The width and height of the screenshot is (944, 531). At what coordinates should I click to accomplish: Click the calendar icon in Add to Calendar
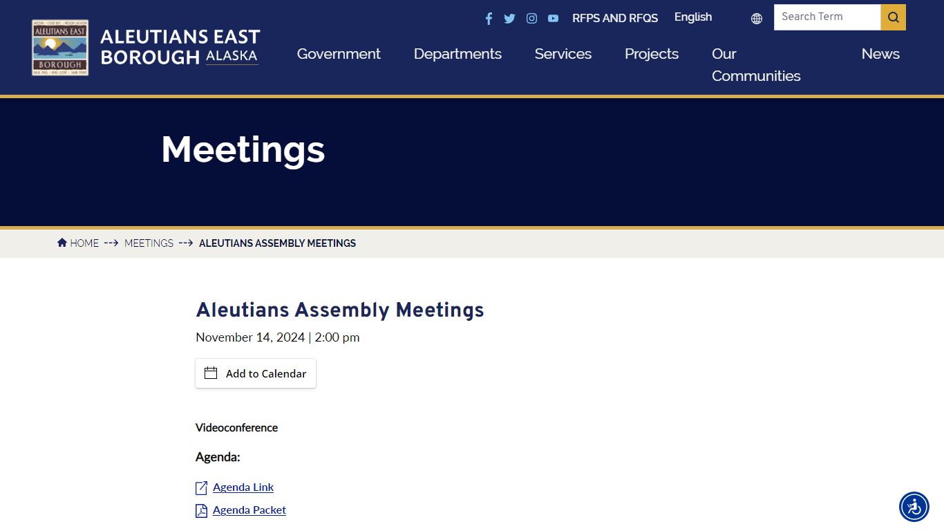pos(211,373)
